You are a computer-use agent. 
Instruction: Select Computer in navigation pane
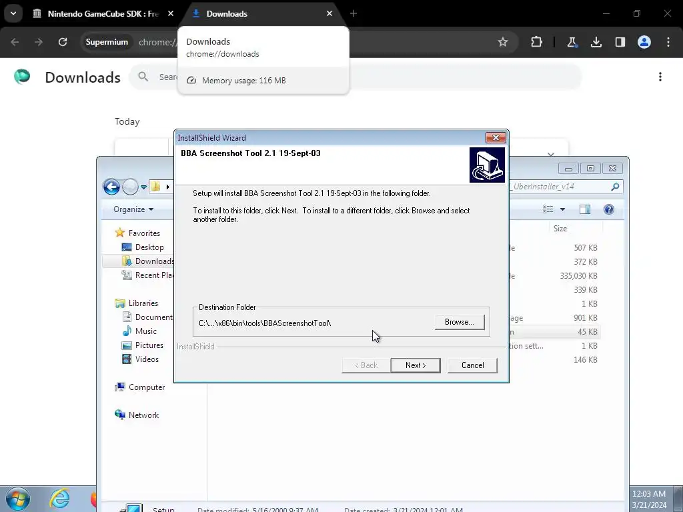click(x=147, y=387)
